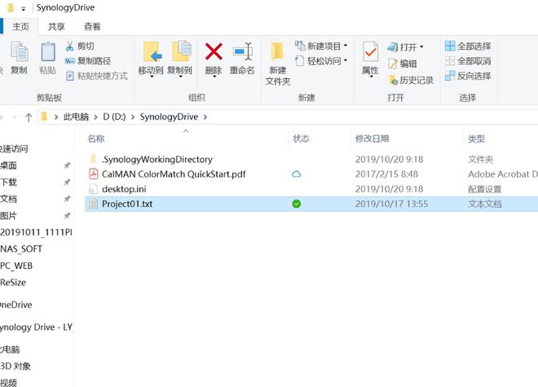Viewport: 538px width, 387px height.
Task: Expand the Easy access (轻松访问) dropdown
Action: pos(346,61)
